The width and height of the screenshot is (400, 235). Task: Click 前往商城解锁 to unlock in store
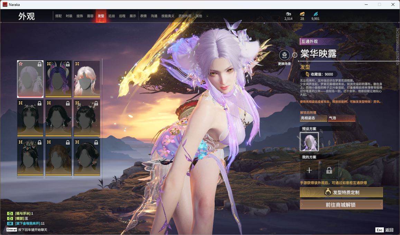click(341, 205)
